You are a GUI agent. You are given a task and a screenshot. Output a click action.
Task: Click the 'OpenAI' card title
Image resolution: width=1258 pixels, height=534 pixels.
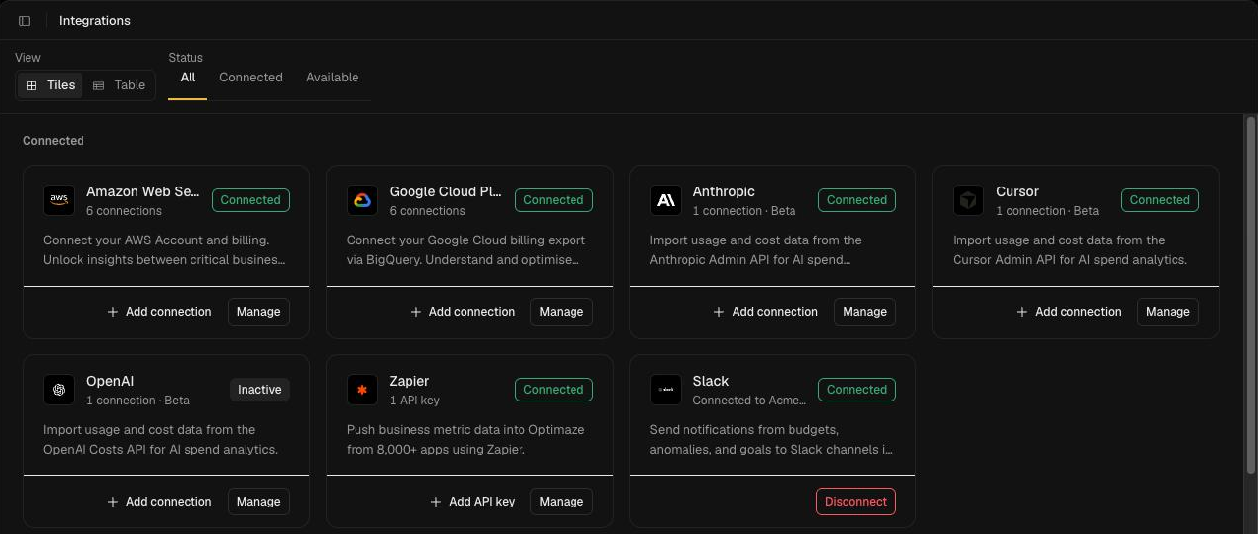click(110, 381)
